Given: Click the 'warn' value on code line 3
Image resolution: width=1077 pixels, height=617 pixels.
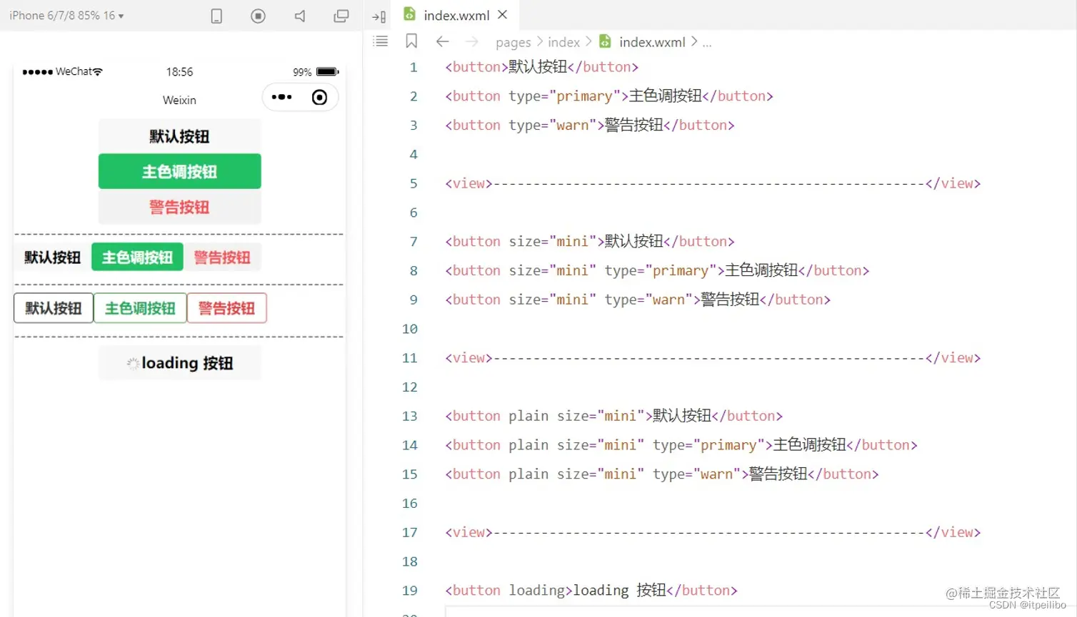Looking at the screenshot, I should pos(573,126).
